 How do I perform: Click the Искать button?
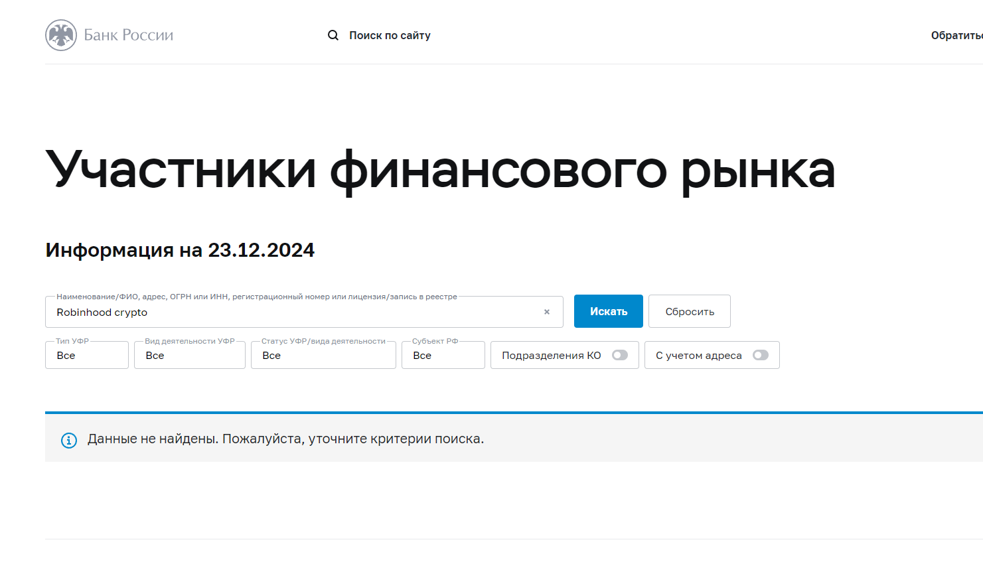tap(609, 311)
